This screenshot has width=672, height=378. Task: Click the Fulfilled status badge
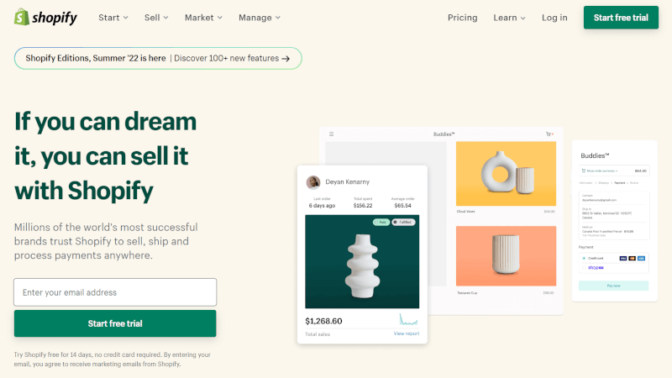click(403, 222)
